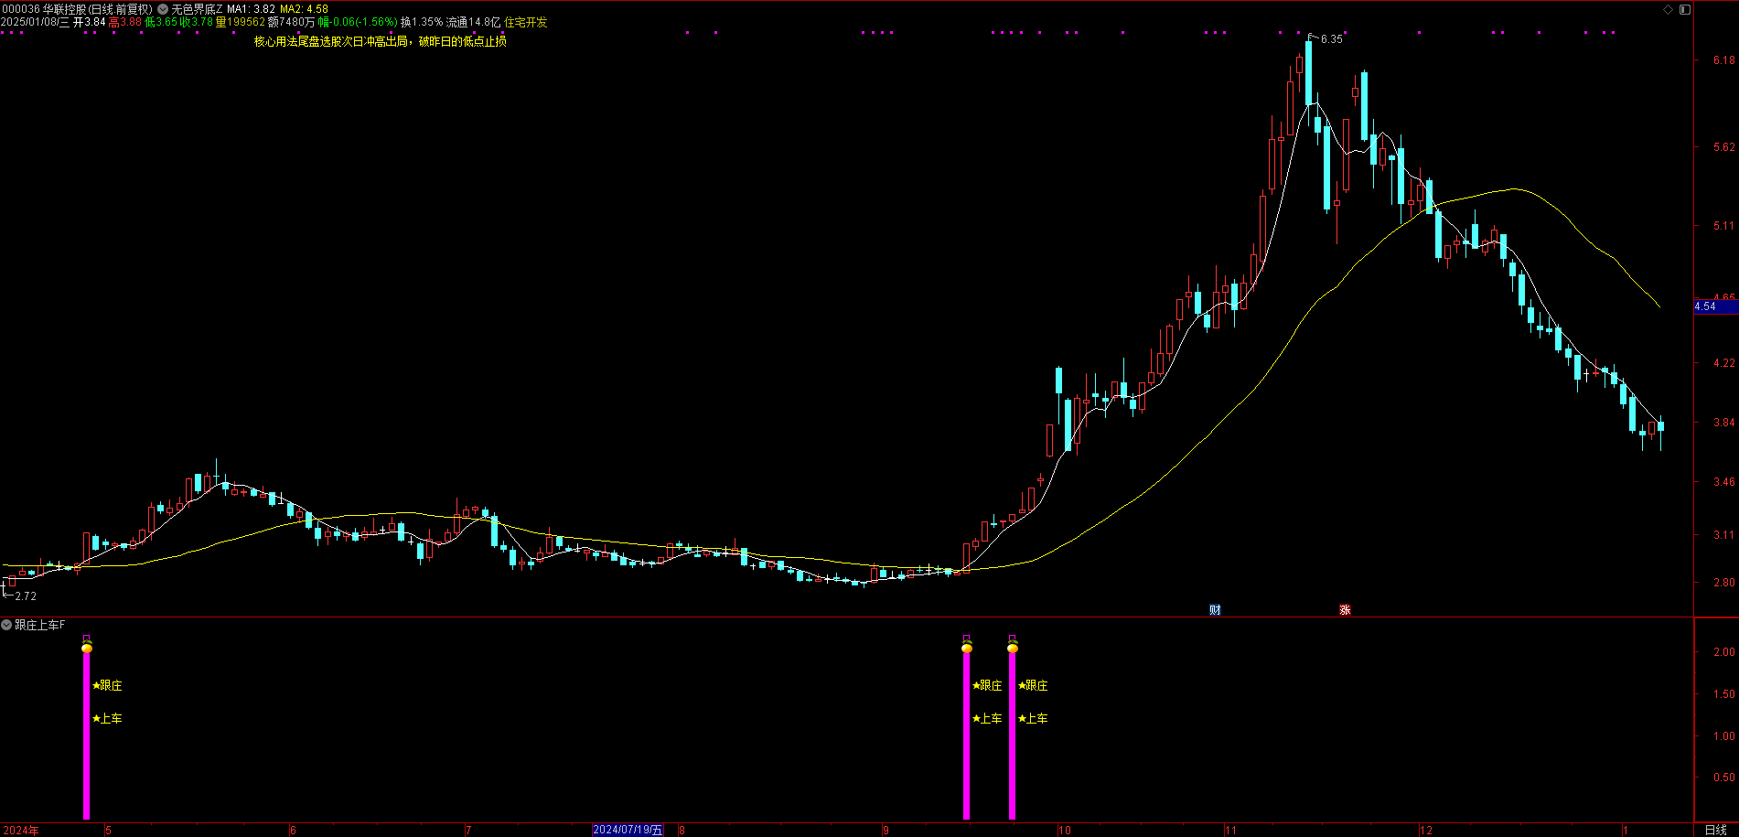Image resolution: width=1739 pixels, height=837 pixels.
Task: Click the 6.18 price axis label
Action: coord(1723,60)
